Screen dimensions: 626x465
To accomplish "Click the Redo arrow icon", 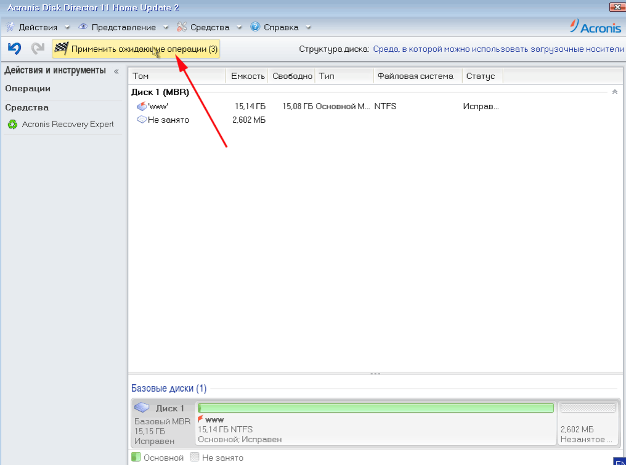I will click(x=38, y=48).
